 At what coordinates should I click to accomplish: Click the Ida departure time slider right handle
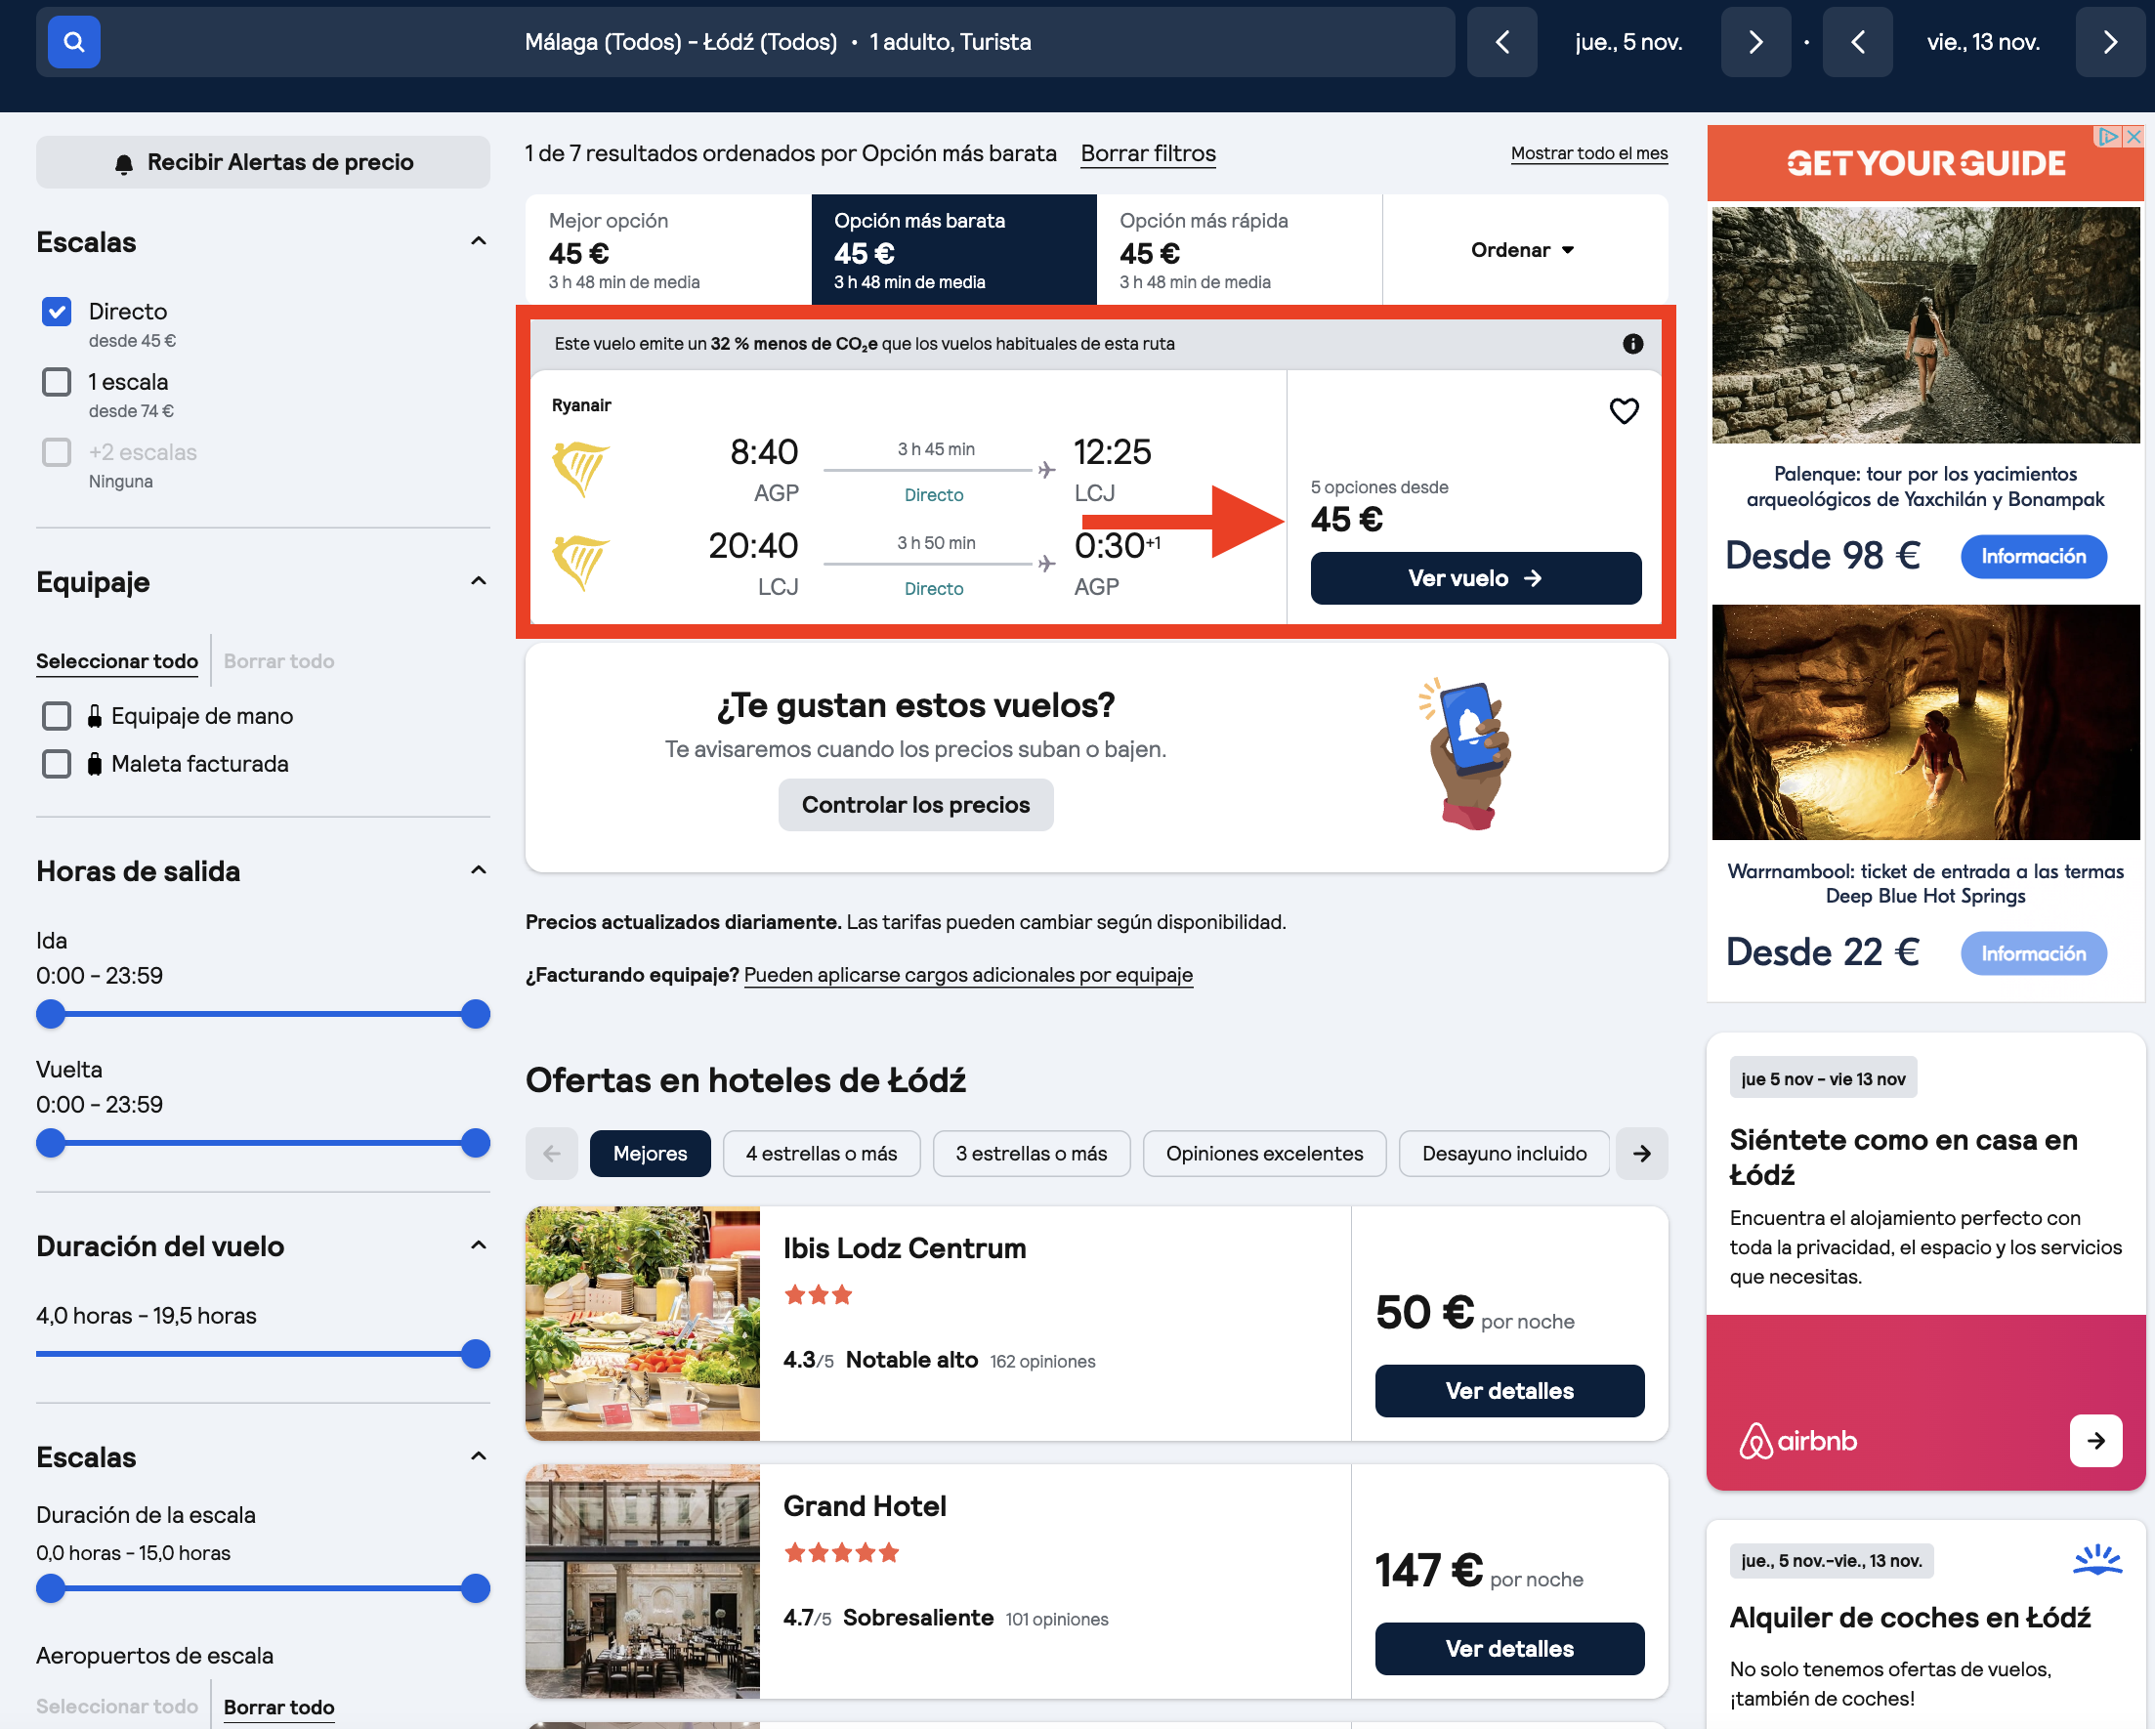[476, 1014]
